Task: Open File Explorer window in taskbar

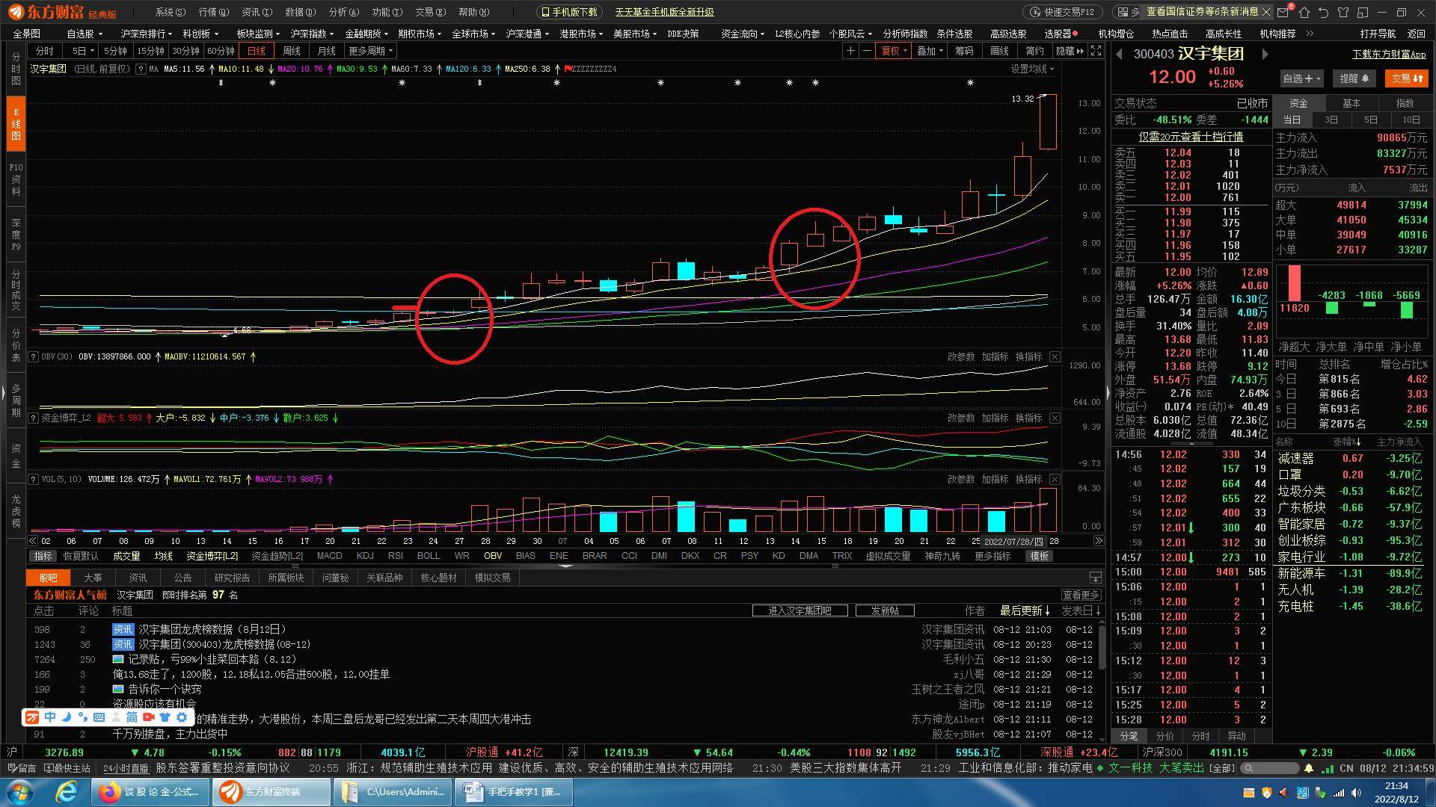Action: click(x=393, y=792)
